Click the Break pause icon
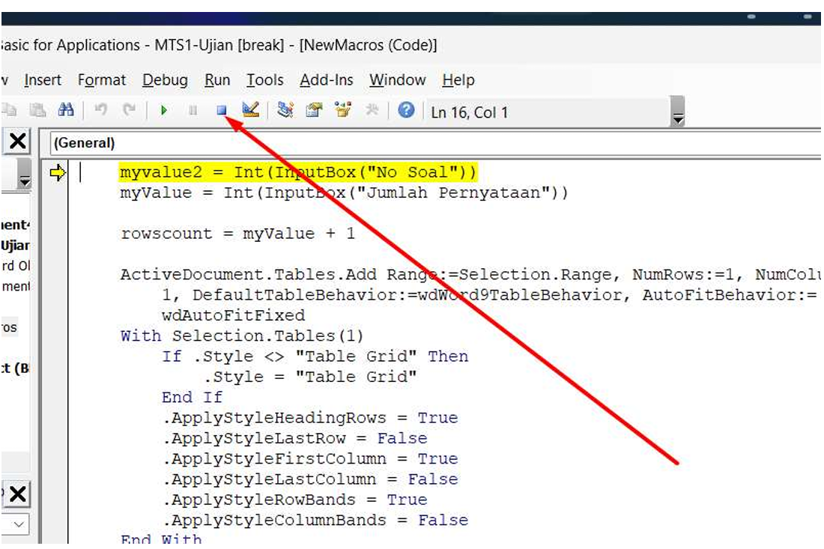824x549 pixels. tap(193, 111)
